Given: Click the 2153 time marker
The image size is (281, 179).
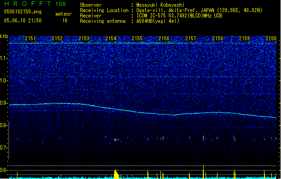Looking at the screenshot, I should [x=84, y=38].
